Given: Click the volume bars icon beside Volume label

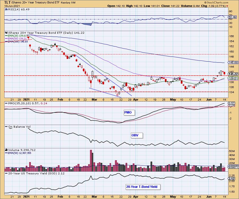Looking at the screenshot, I should coord(6,150).
